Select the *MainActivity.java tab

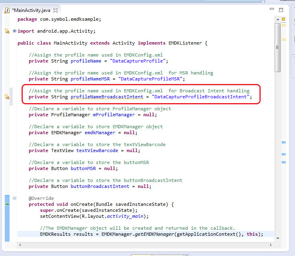[x=31, y=10]
